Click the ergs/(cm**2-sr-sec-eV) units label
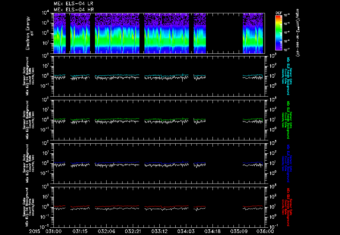This screenshot has height=235, width=340. 298,33
